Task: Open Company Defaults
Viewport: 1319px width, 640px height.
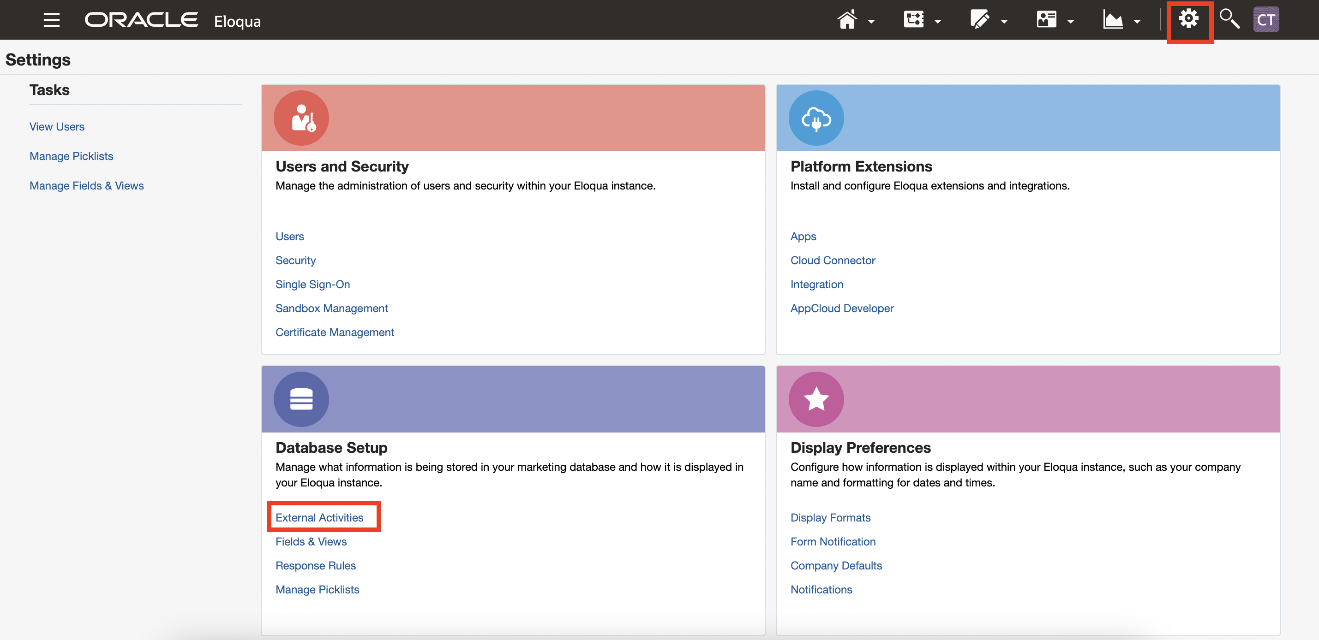Action: [836, 566]
